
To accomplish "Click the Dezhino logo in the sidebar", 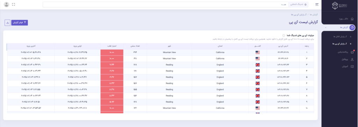I will tap(339, 6).
